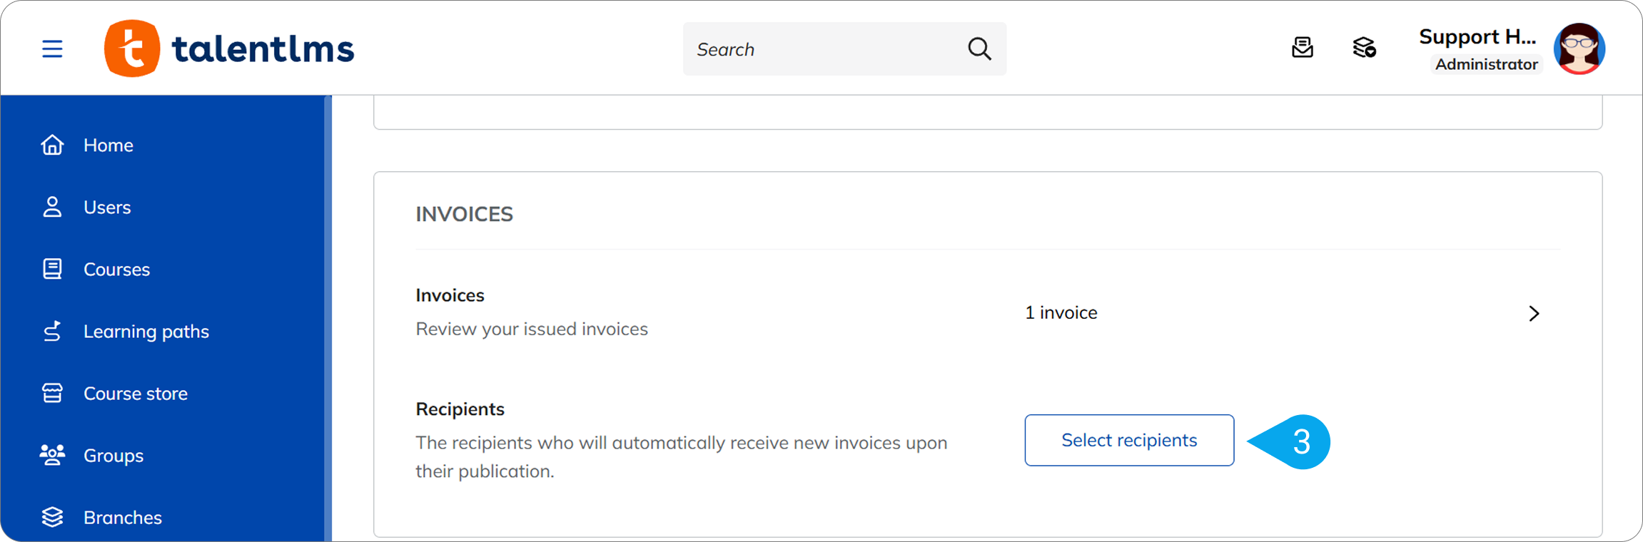This screenshot has height=542, width=1643.
Task: Click the search magnifier icon
Action: 979,48
